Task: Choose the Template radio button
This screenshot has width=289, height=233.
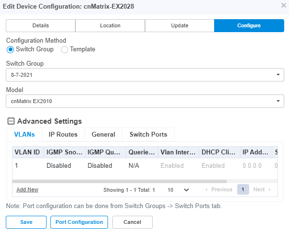Action: tap(64, 49)
